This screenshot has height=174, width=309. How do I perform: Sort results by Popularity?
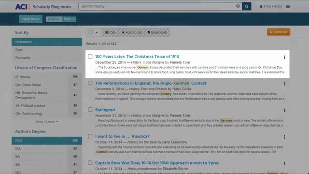pyautogui.click(x=47, y=58)
